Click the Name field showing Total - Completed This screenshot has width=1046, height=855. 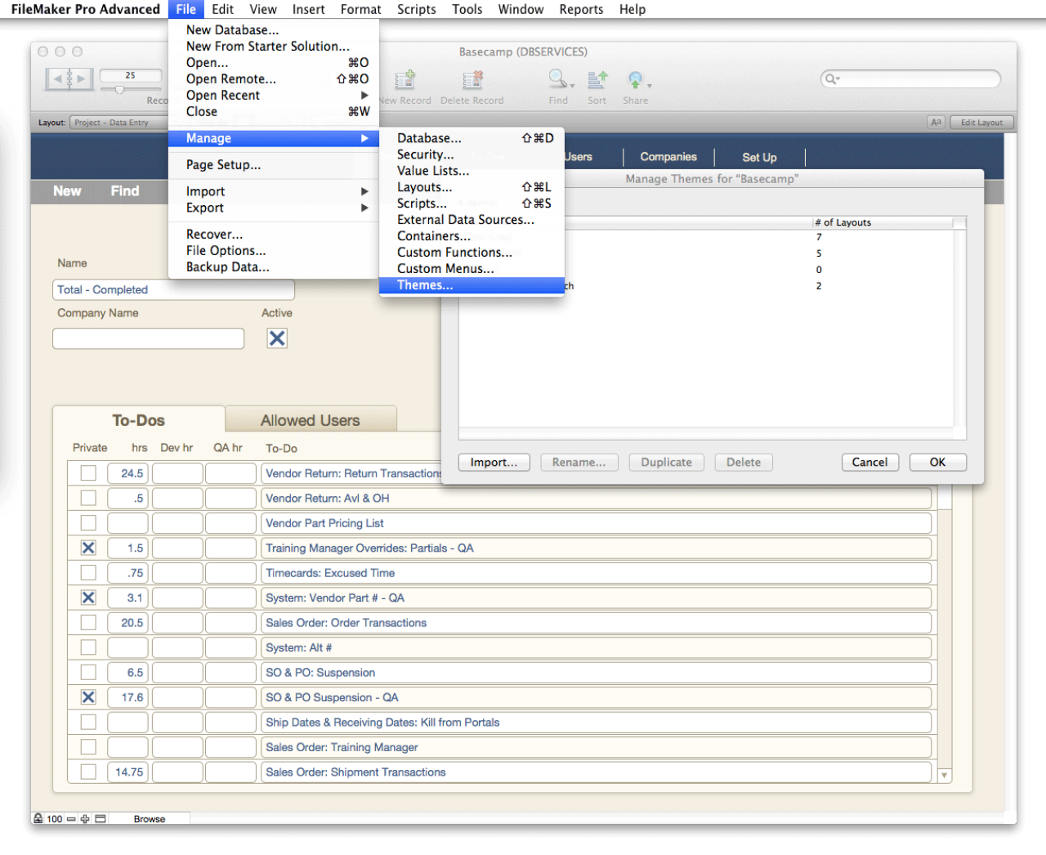click(173, 289)
